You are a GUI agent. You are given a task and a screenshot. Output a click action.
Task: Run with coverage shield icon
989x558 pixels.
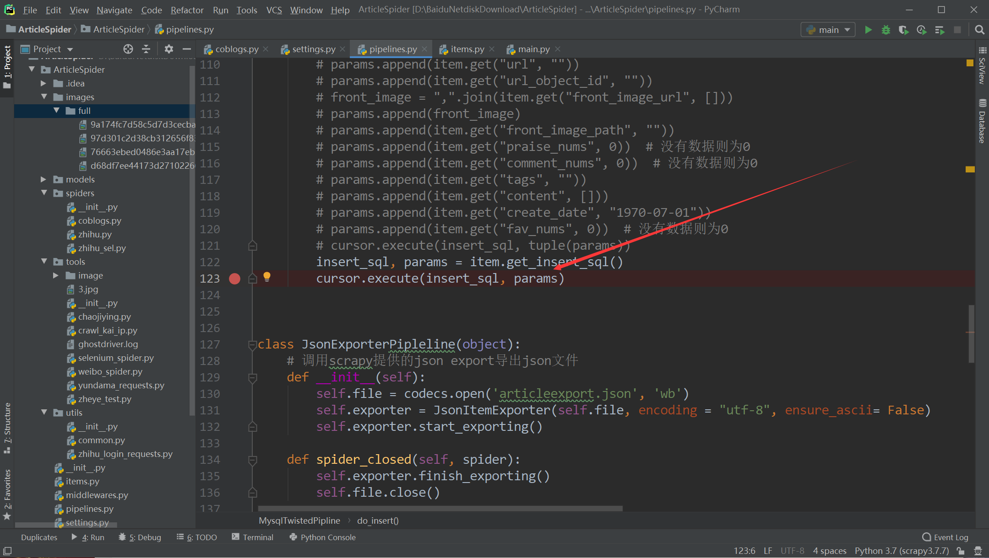point(903,30)
